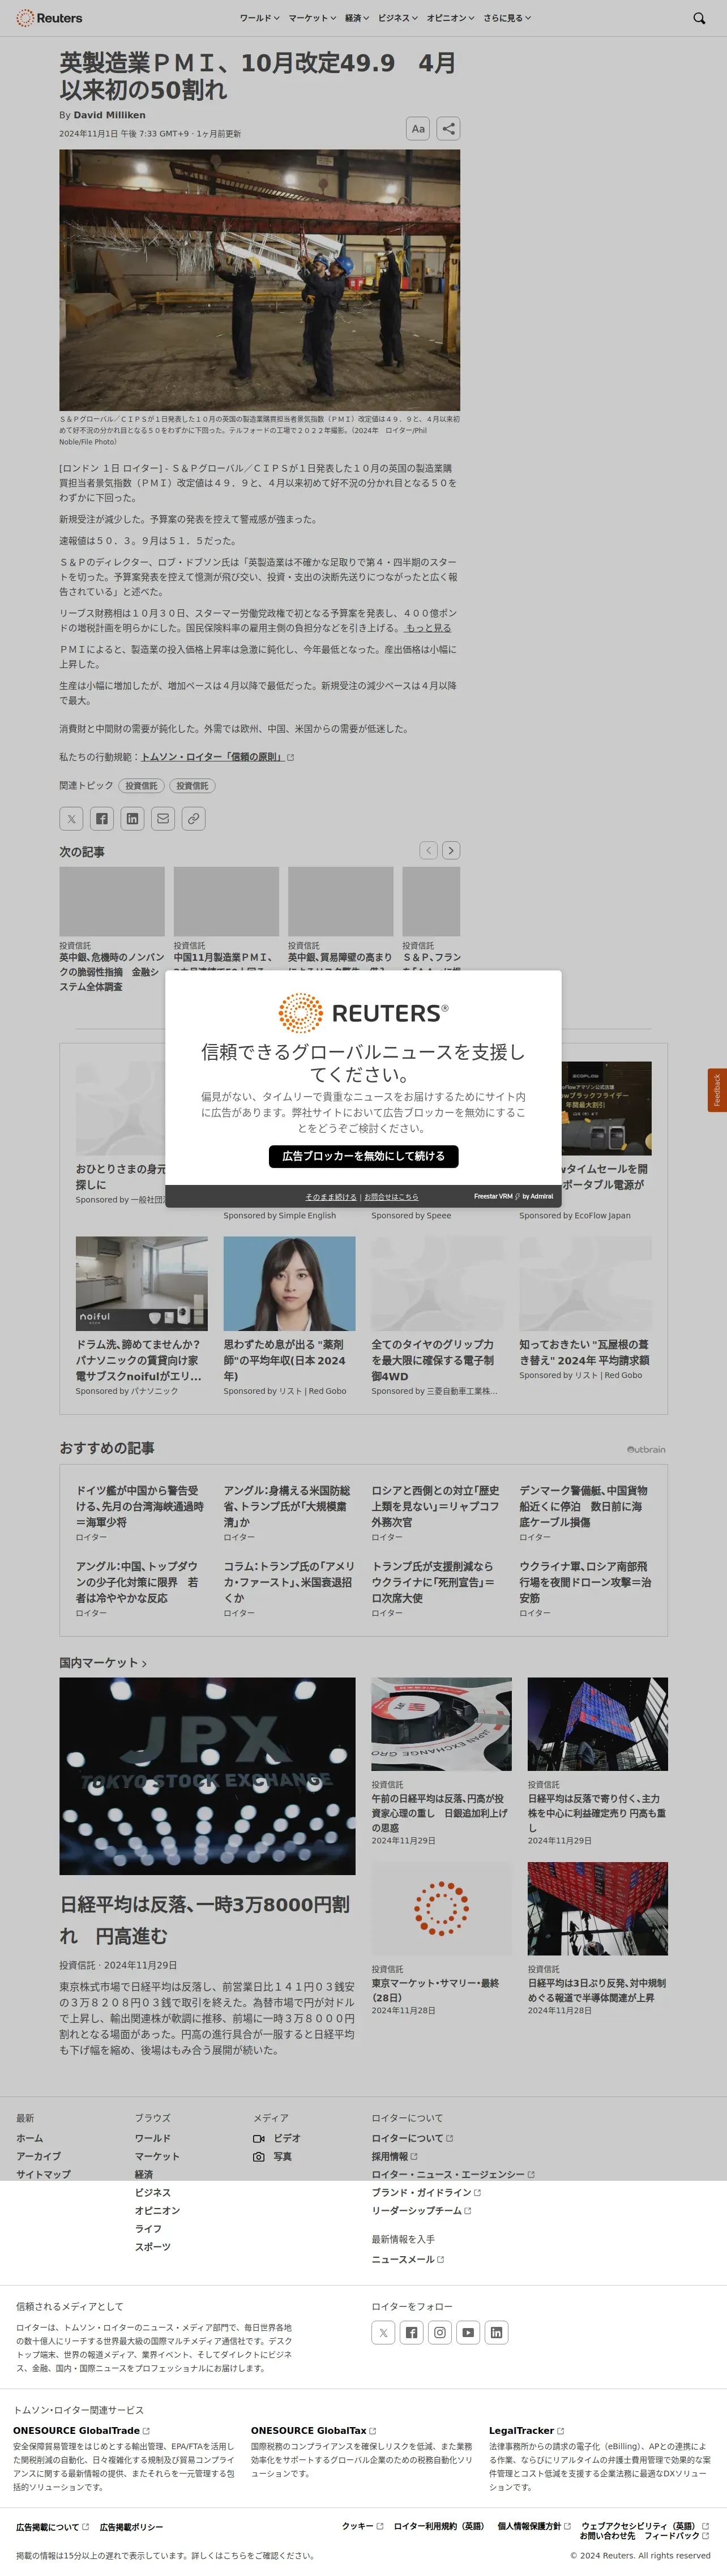Viewport: 727px width, 2576px height.
Task: Open sponsored noiful washing machine thumbnail
Action: pyautogui.click(x=142, y=1283)
